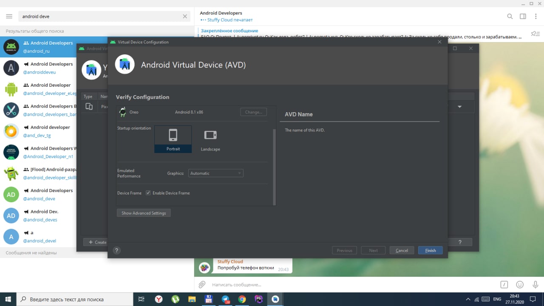Open the Telegram hamburger menu

tap(9, 17)
